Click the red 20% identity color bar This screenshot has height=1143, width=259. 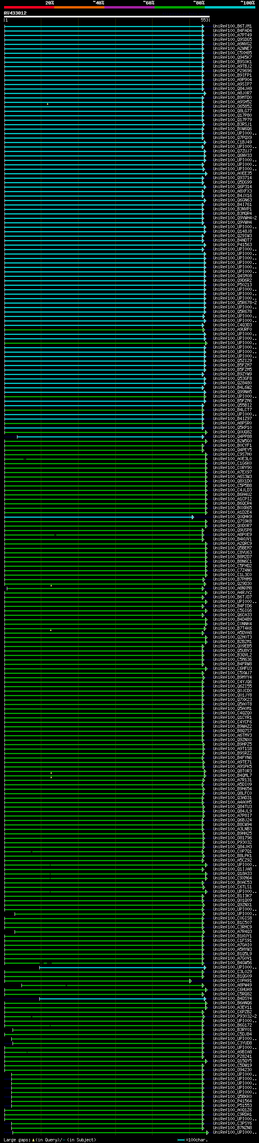tap(29, 8)
